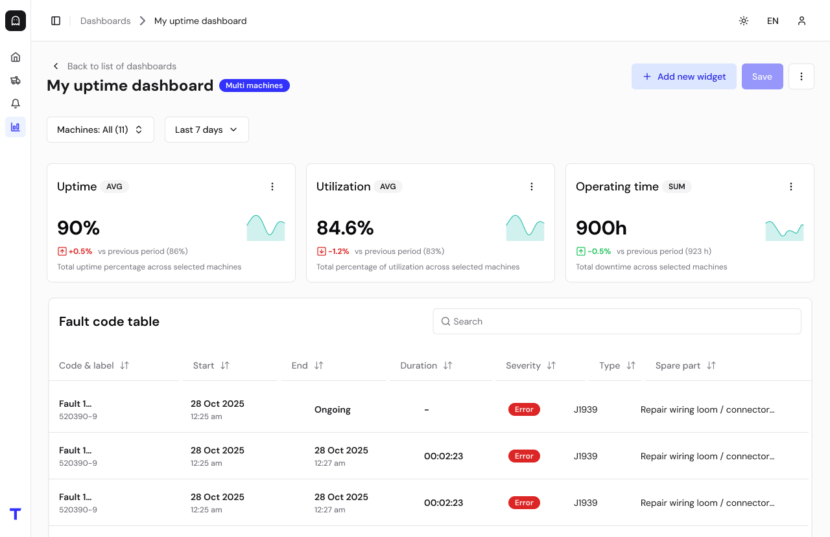Go back to list of dashboards
This screenshot has height=537, width=830.
(115, 66)
